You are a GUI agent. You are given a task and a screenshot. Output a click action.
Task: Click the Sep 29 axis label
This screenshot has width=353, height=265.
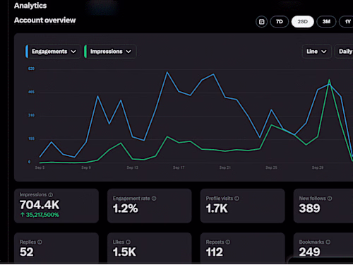pos(318,167)
